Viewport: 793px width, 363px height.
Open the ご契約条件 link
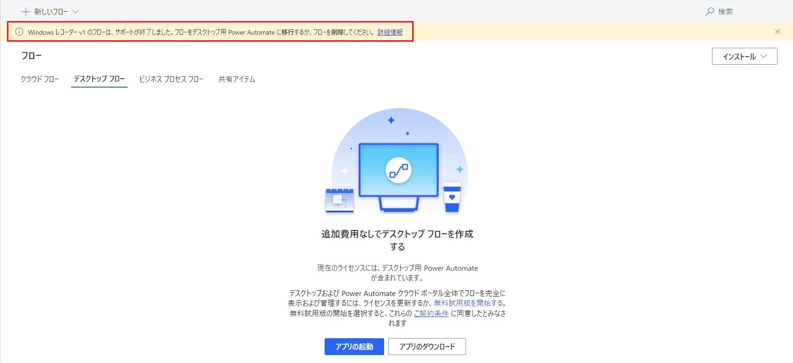tap(431, 313)
